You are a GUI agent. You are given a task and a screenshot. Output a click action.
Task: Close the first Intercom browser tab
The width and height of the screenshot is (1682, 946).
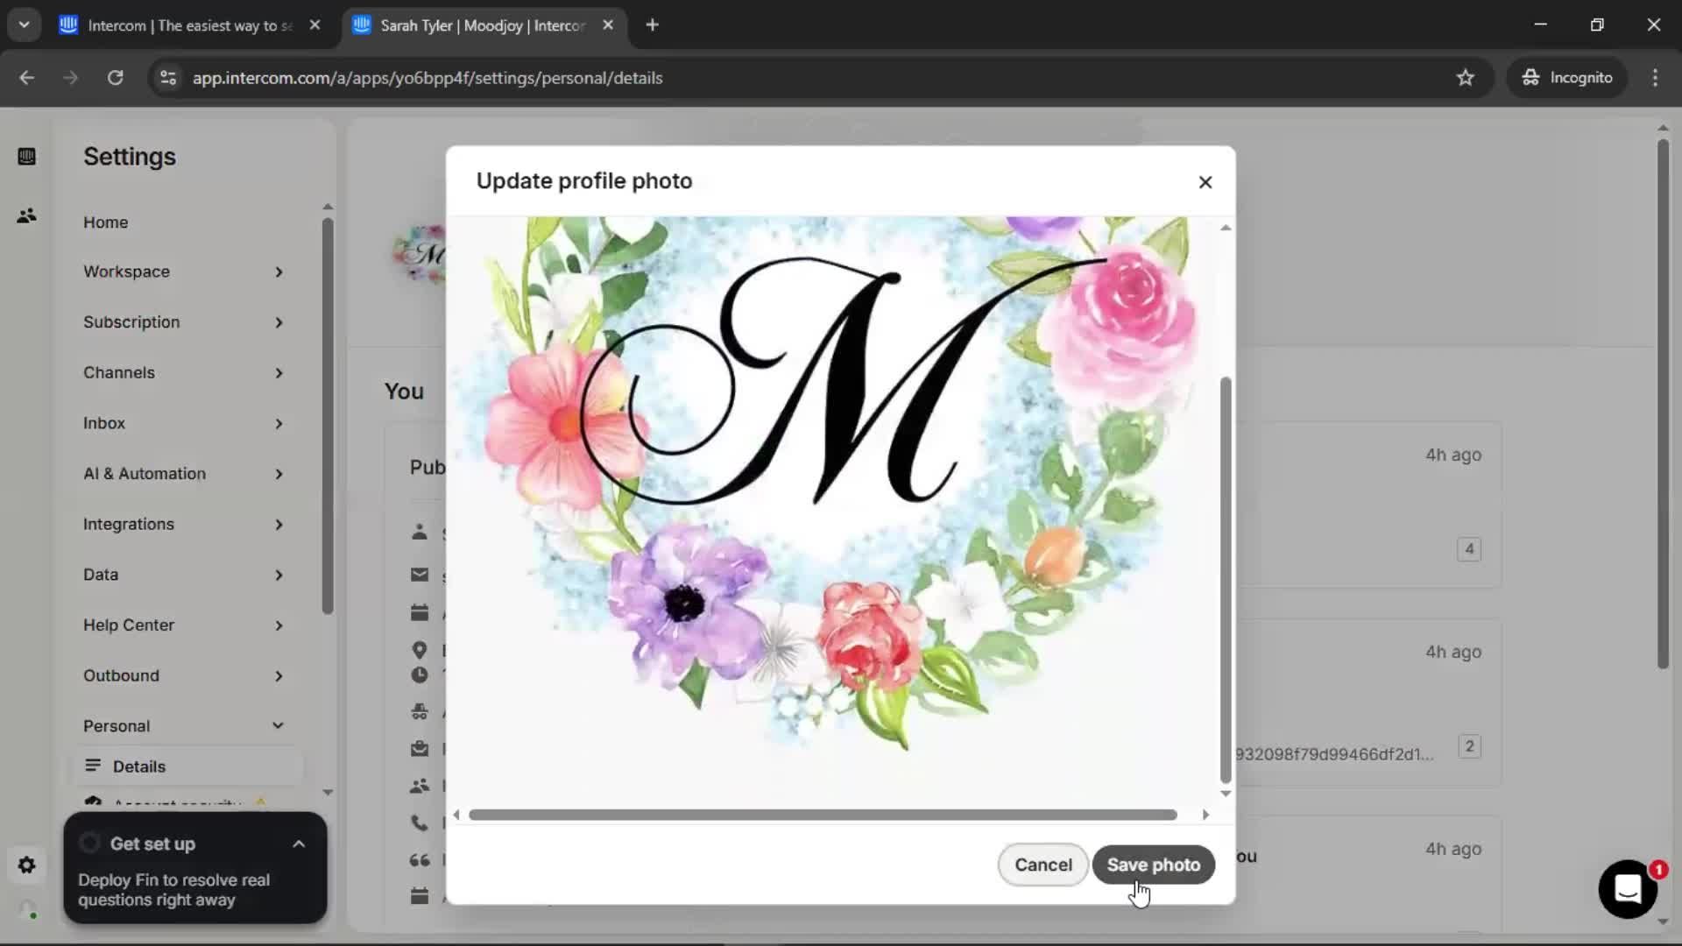coord(315,25)
